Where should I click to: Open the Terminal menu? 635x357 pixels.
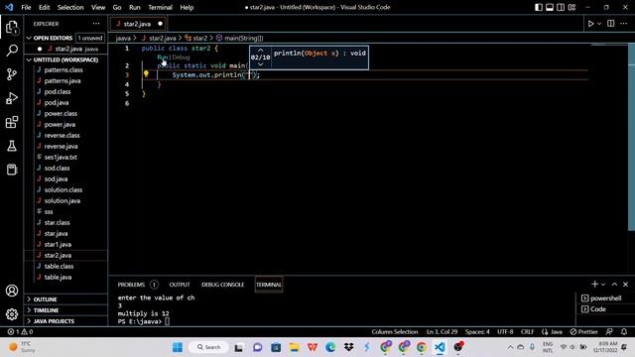coord(160,7)
